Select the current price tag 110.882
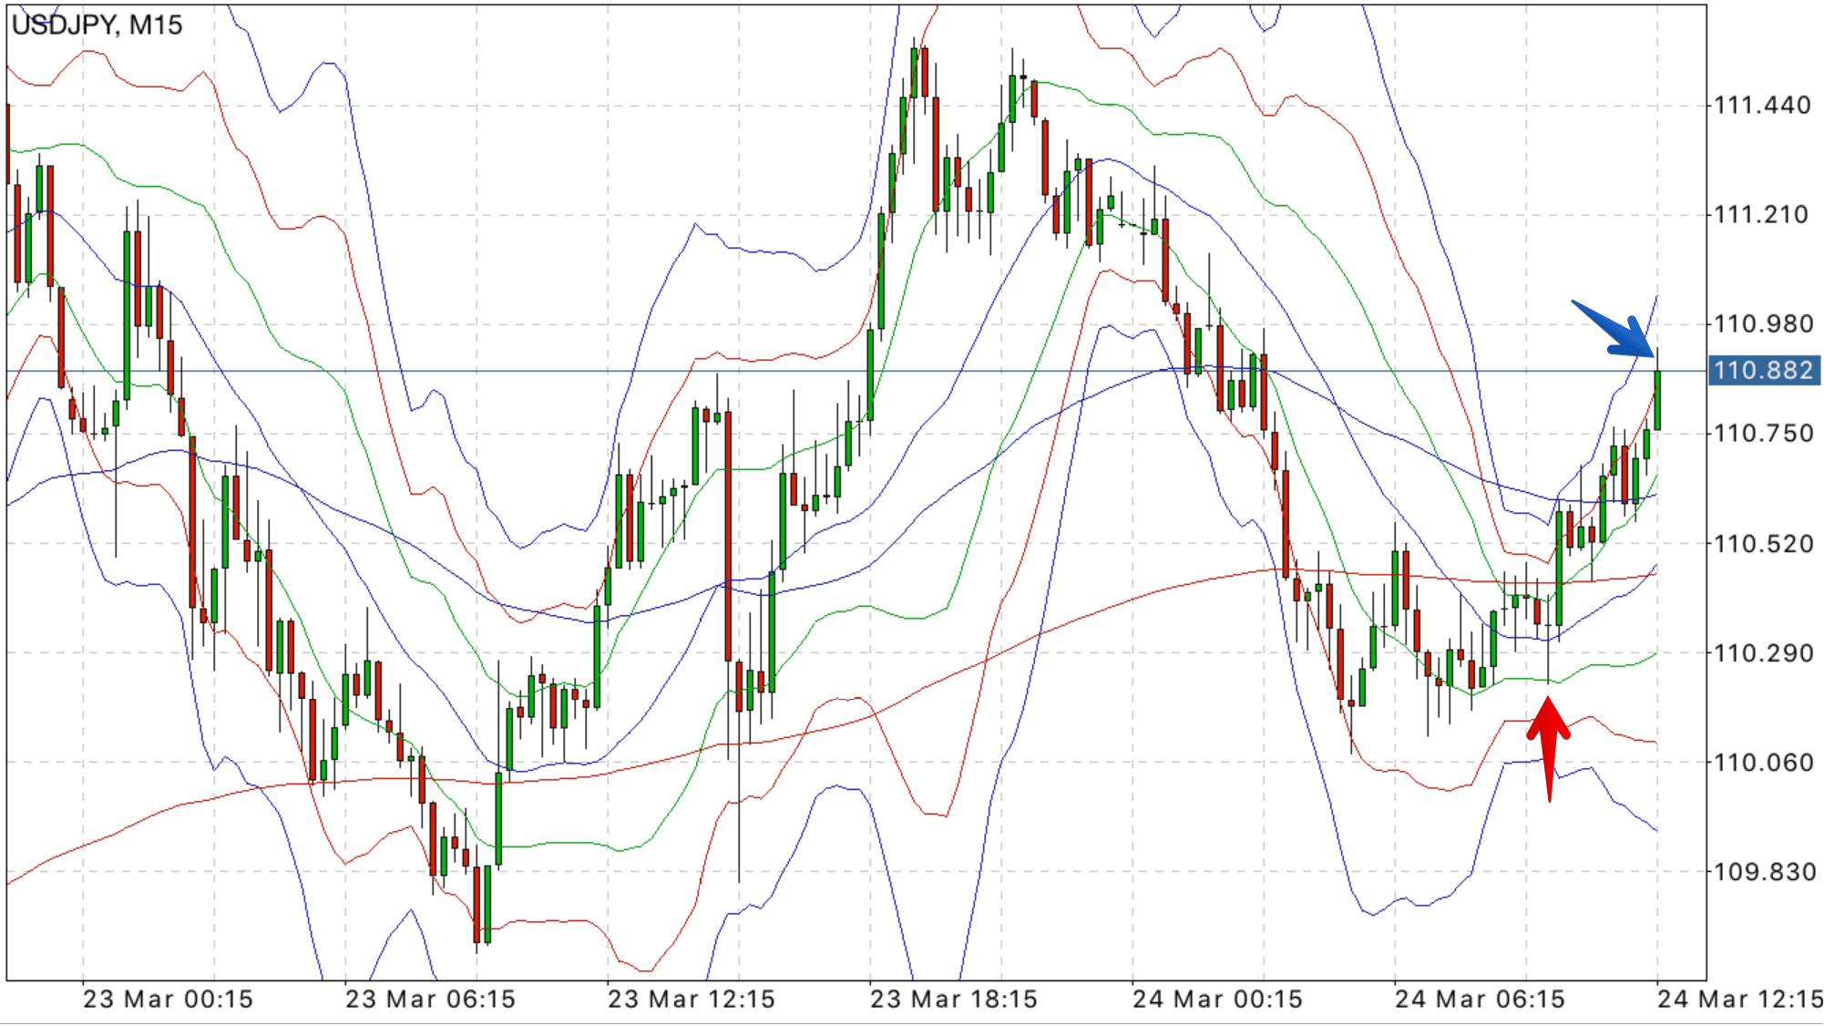The image size is (1824, 1026). pos(1763,371)
